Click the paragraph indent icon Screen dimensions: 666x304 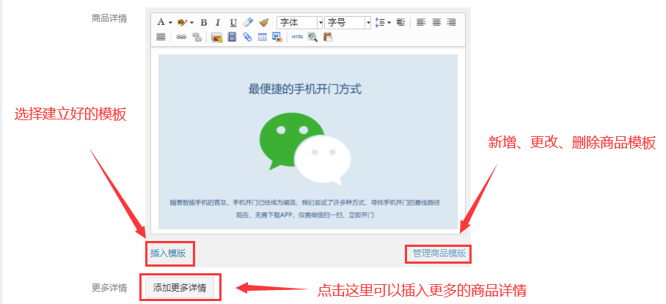[x=400, y=23]
